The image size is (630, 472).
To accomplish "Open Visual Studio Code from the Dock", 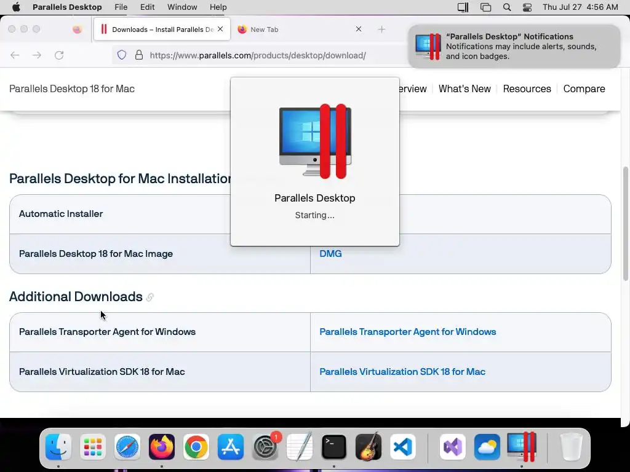I will [402, 447].
